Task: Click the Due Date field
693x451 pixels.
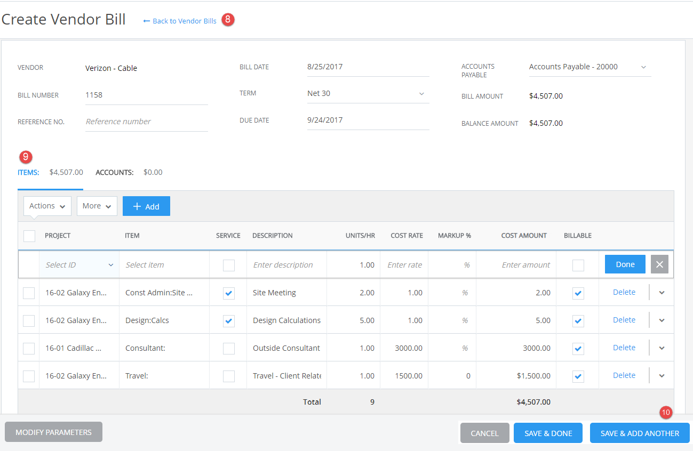Action: tap(368, 120)
